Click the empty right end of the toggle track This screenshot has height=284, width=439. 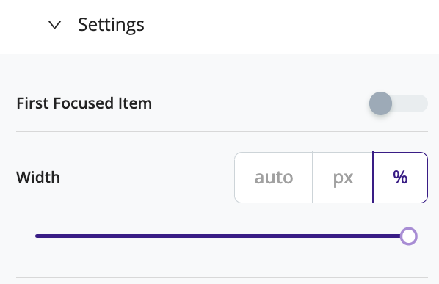(x=414, y=103)
